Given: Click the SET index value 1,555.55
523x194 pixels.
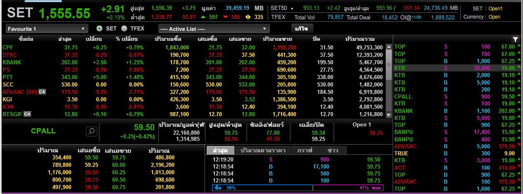Looking at the screenshot, I should 64,14.
